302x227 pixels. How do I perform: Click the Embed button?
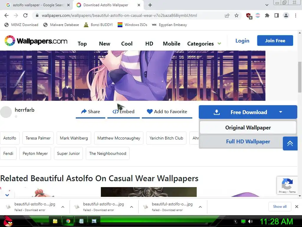(124, 112)
